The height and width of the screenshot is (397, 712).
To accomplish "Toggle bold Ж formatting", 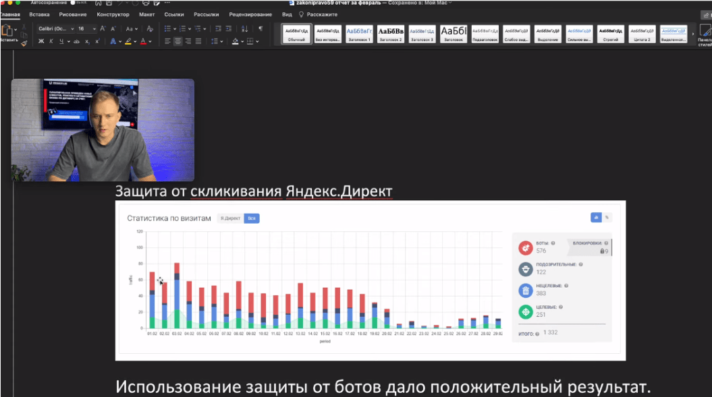I will click(41, 41).
